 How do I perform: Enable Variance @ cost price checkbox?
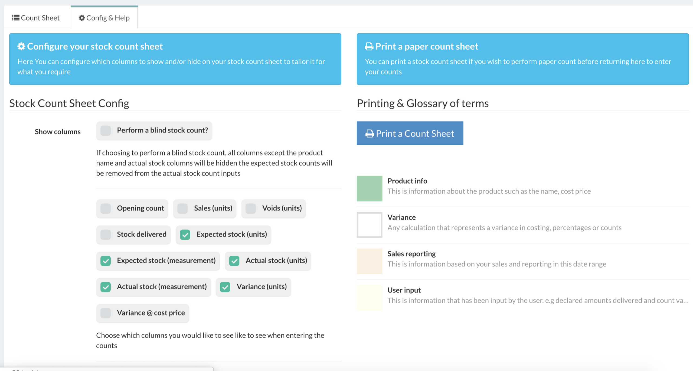pos(106,313)
